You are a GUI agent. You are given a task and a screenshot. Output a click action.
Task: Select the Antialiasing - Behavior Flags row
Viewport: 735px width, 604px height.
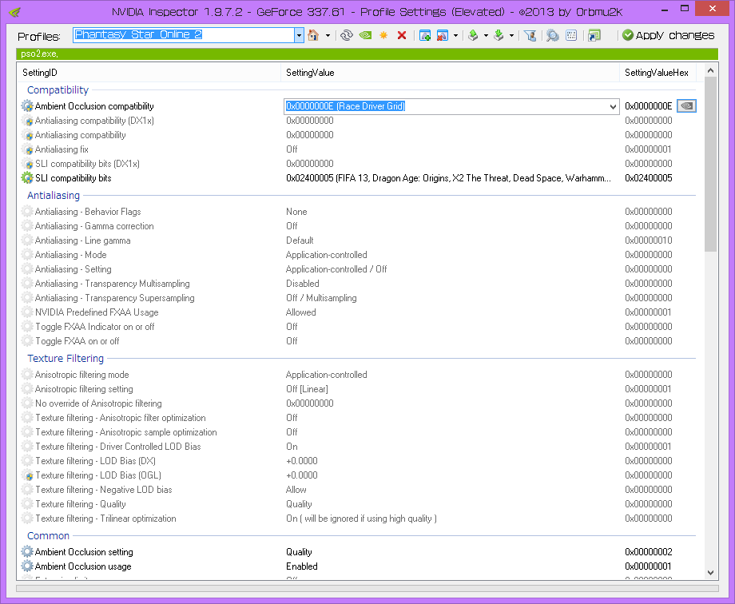click(x=357, y=212)
